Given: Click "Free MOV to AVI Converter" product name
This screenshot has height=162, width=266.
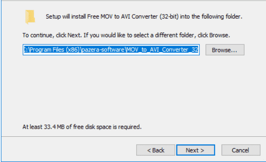Looking at the screenshot, I should (x=122, y=17).
